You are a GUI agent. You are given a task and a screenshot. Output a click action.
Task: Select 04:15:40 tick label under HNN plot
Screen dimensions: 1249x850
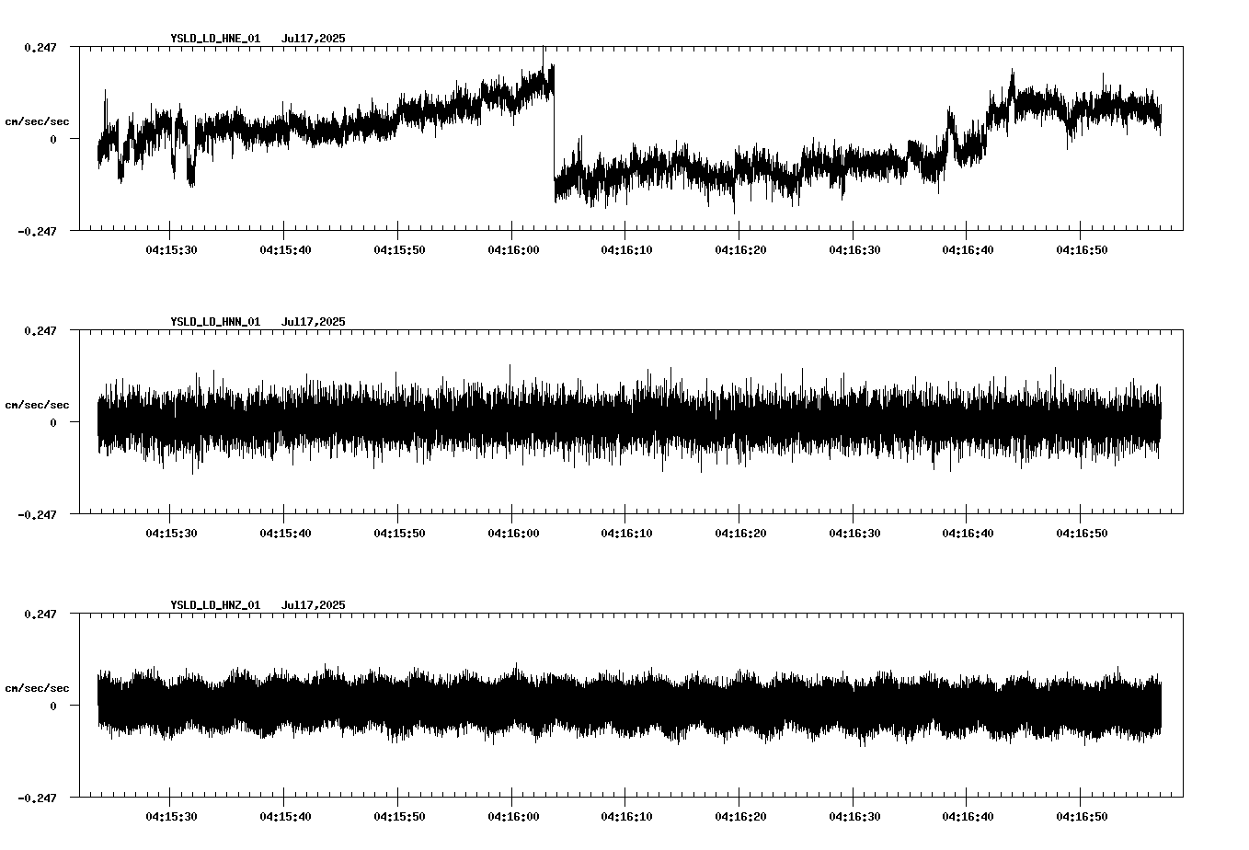(x=284, y=534)
